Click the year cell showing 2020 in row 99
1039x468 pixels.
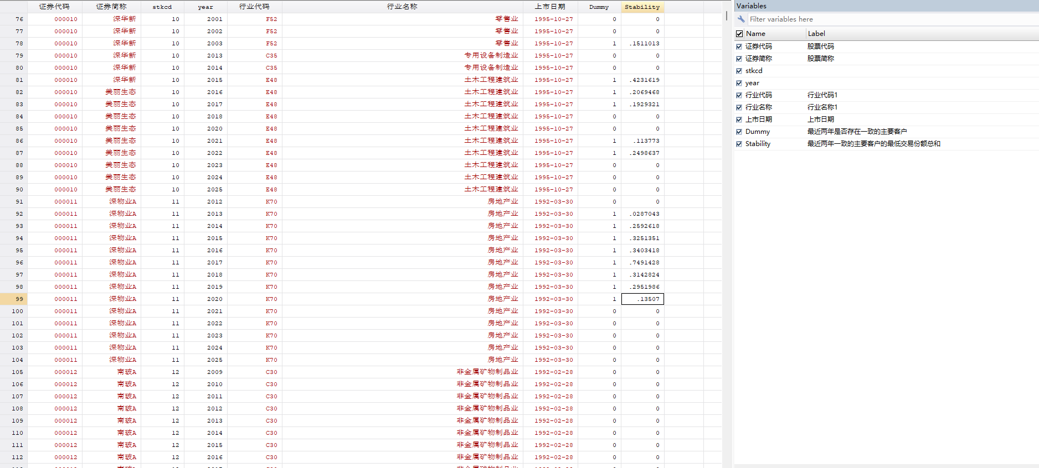(205, 299)
